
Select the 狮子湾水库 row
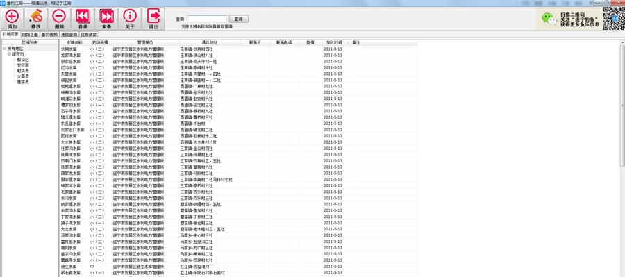tap(238, 223)
